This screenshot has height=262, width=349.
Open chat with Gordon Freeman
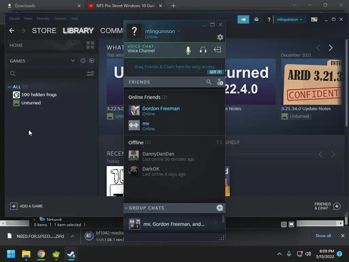pyautogui.click(x=174, y=111)
